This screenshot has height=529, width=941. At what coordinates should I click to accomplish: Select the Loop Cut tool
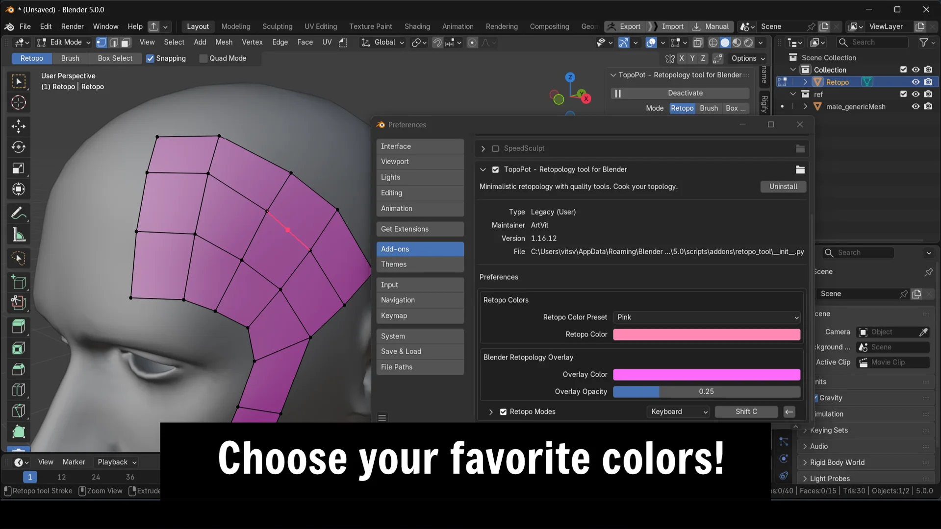(19, 390)
